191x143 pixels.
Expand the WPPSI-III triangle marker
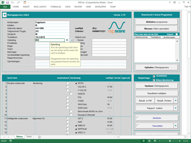[76, 129]
